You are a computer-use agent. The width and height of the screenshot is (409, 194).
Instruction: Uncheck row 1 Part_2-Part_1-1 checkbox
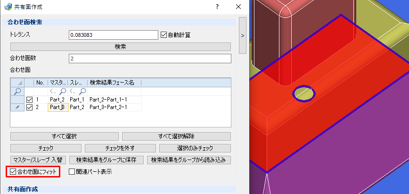30,100
